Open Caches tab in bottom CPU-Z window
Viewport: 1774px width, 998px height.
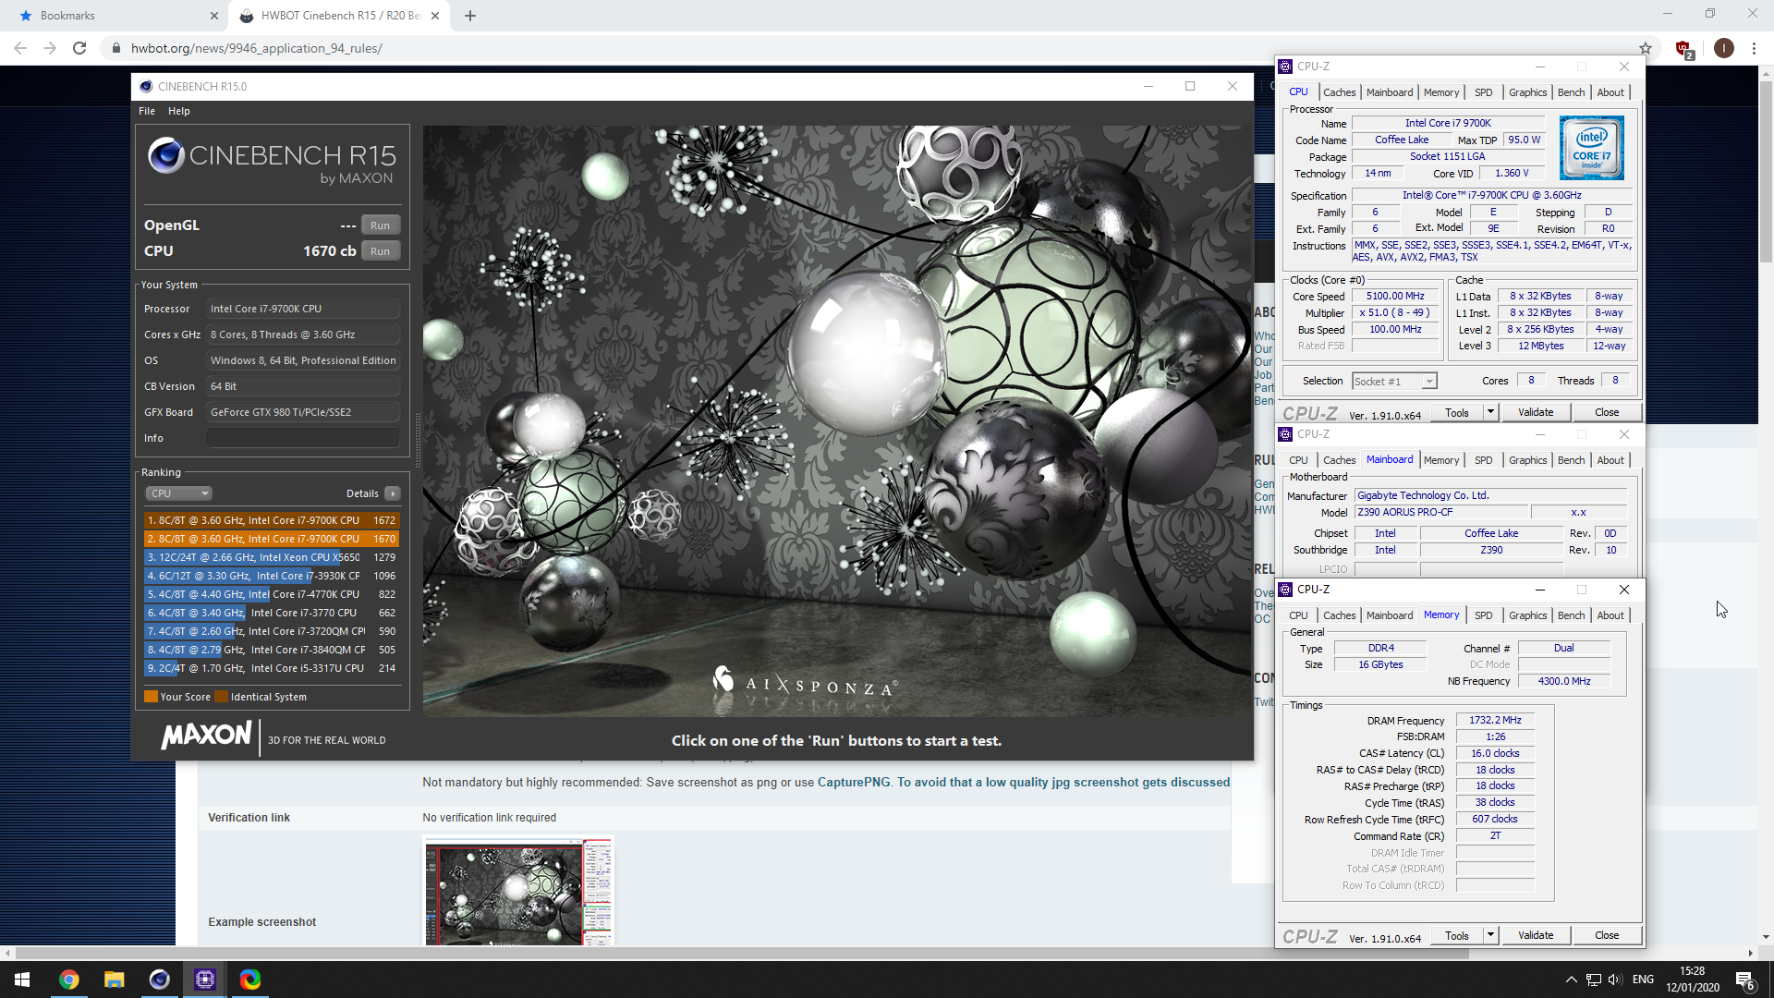tap(1339, 615)
